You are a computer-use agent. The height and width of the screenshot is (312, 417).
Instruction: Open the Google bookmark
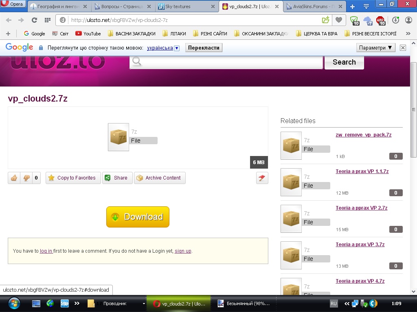(34, 34)
